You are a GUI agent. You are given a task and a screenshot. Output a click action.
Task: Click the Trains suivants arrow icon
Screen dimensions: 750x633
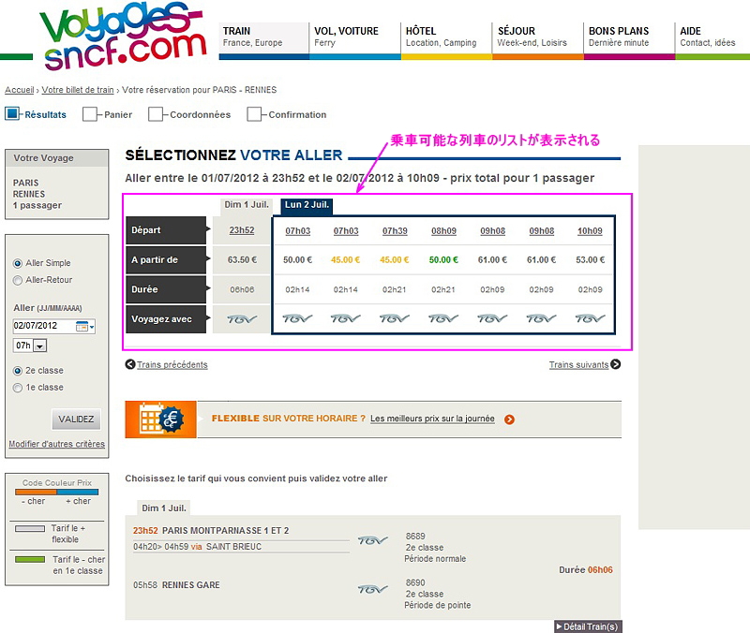coord(616,364)
